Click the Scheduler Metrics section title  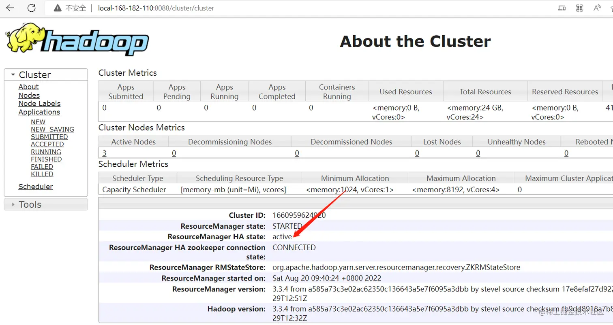coord(133,164)
